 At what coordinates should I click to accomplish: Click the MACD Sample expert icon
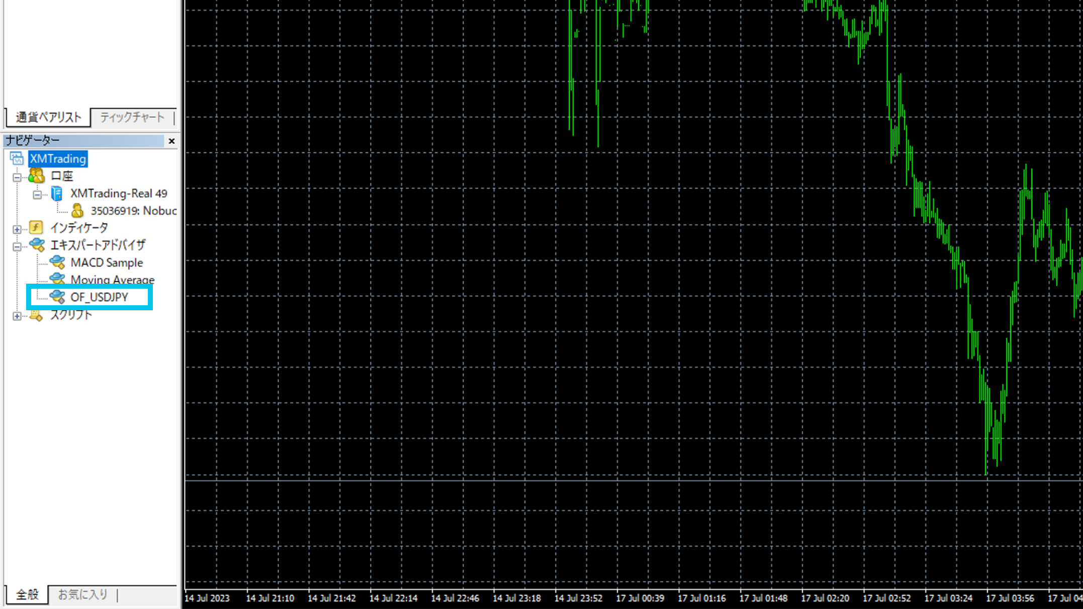tap(57, 262)
